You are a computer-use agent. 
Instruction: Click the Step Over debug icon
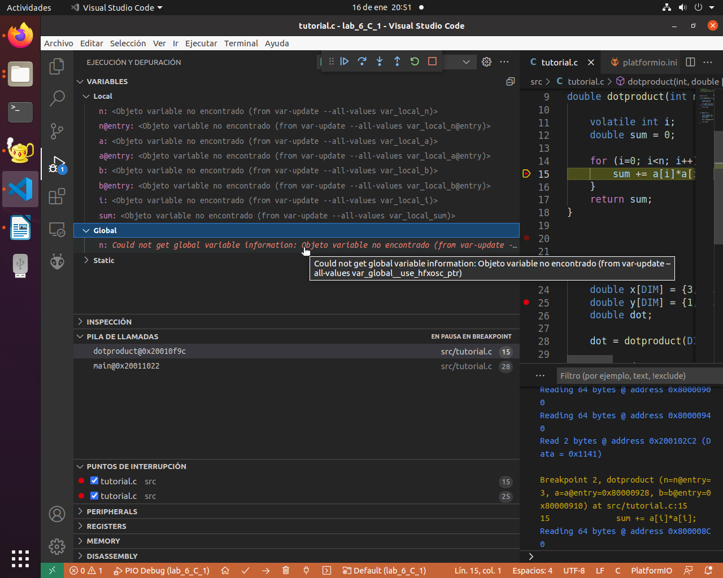coord(362,62)
